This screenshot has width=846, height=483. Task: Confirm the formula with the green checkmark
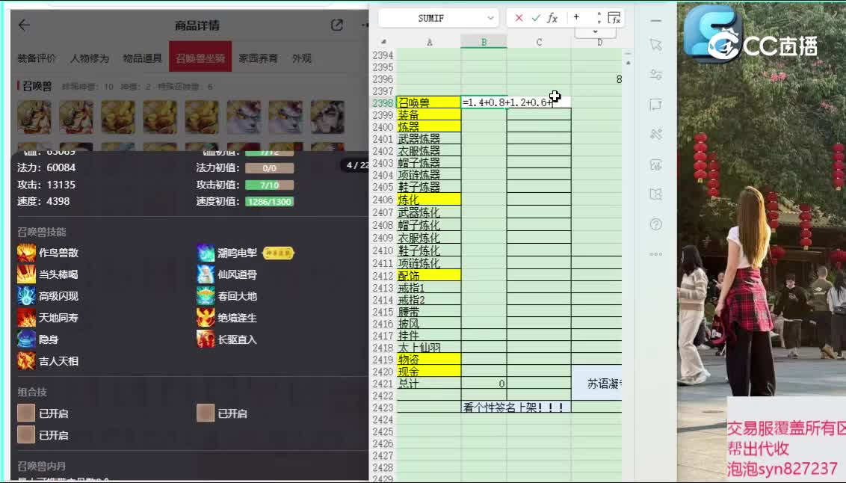(535, 18)
